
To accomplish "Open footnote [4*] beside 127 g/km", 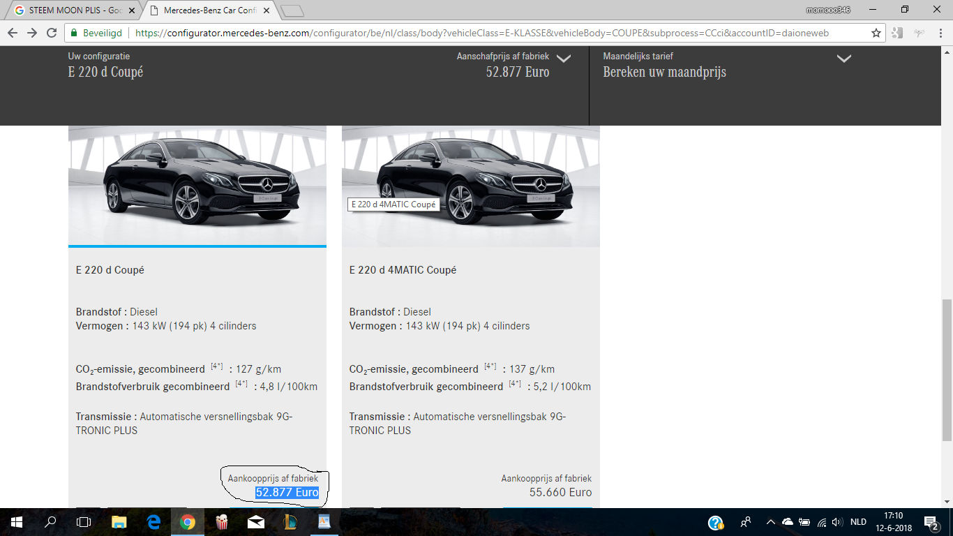I will [218, 366].
